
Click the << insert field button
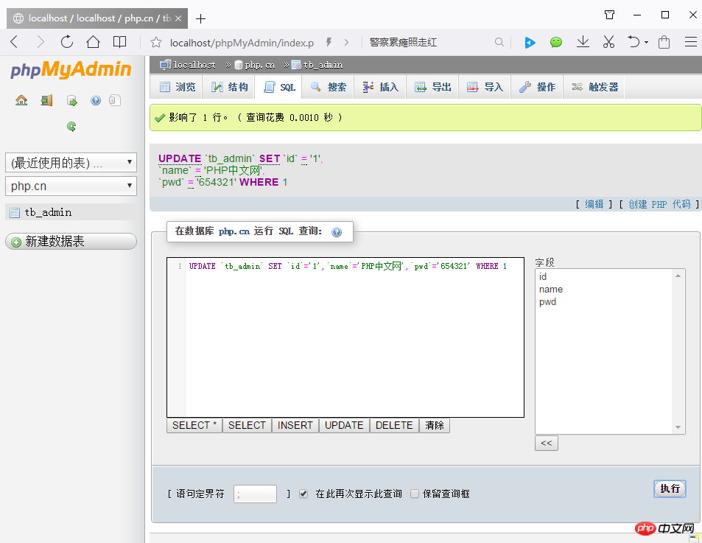546,444
